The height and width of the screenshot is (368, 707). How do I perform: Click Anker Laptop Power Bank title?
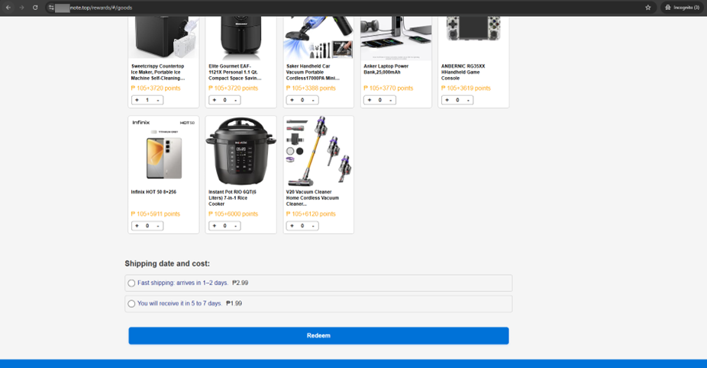[x=386, y=69]
